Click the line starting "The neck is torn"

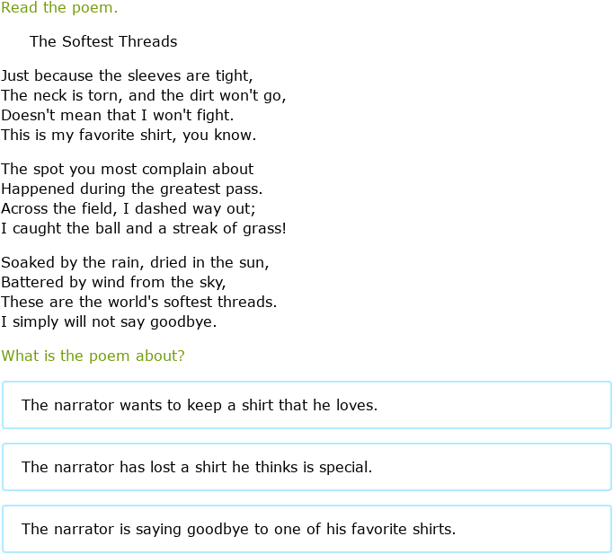click(x=144, y=95)
